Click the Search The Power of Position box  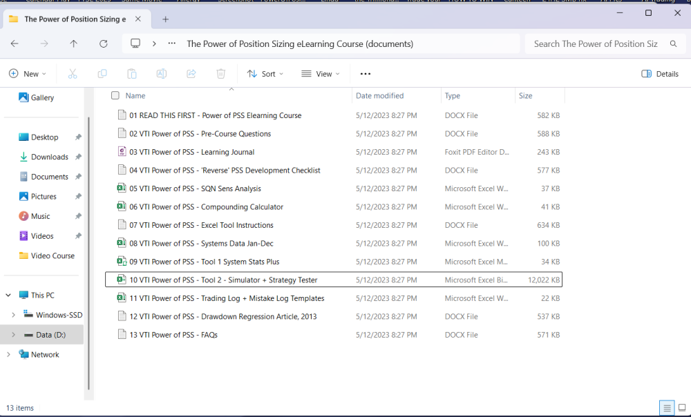point(596,43)
